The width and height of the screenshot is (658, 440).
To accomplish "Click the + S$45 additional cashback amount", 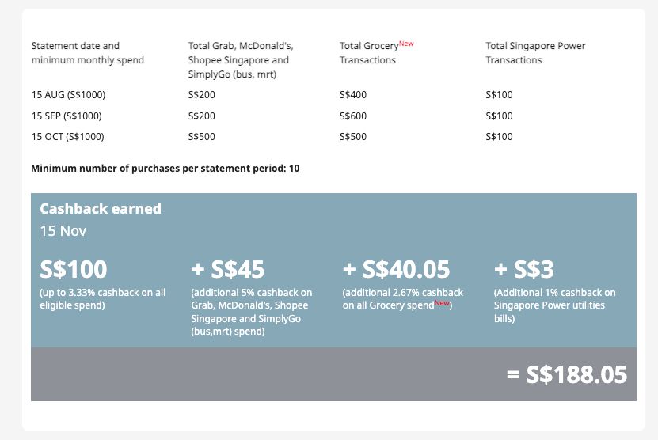I will coord(228,269).
